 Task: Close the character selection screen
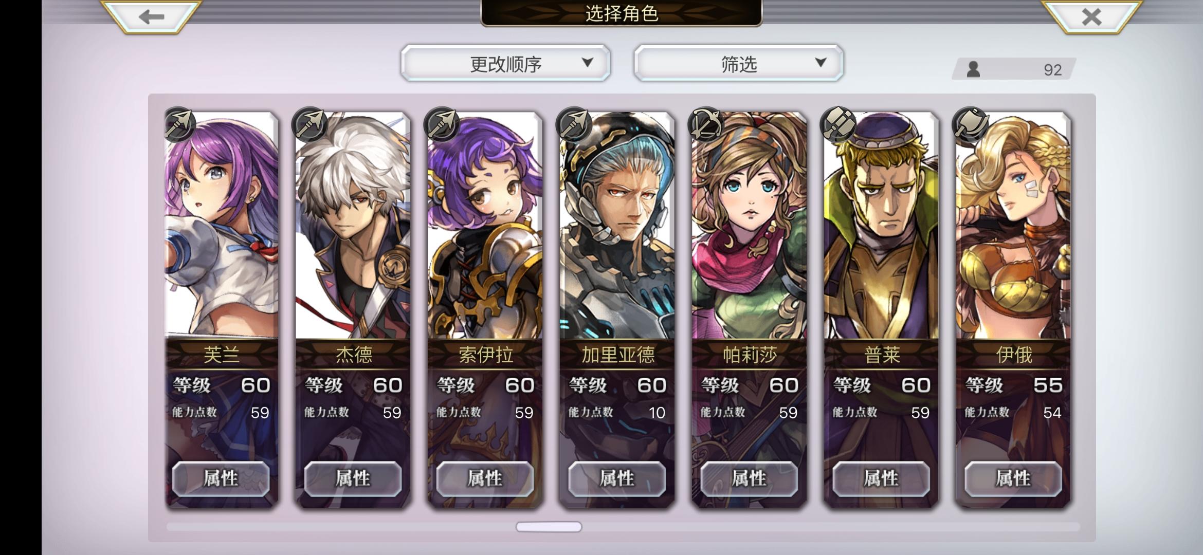1091,17
